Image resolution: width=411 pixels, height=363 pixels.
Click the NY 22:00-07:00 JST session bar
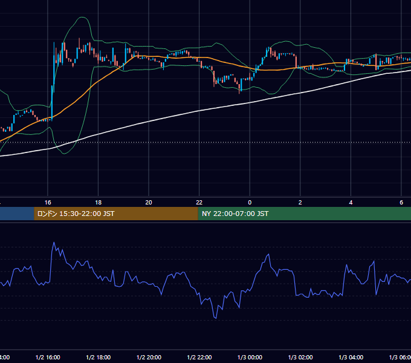[x=304, y=214]
